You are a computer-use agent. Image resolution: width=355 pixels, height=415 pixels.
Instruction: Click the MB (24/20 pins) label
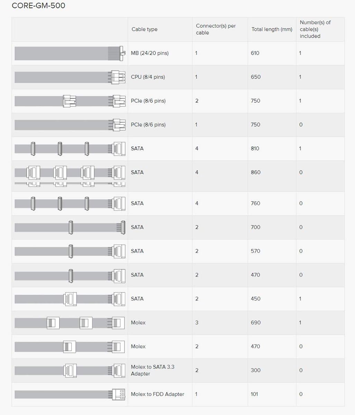150,53
